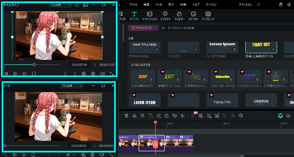This screenshot has height=157, width=294.
Task: Open the フル品質 quality dropdown in source preview
Action: [71, 86]
